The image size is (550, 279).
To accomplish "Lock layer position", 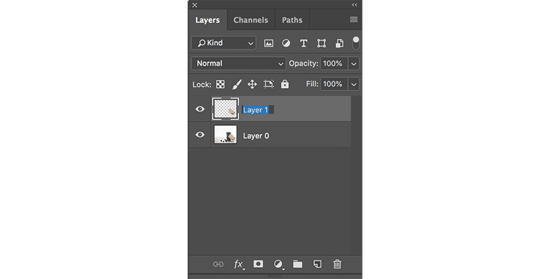I will [x=252, y=84].
